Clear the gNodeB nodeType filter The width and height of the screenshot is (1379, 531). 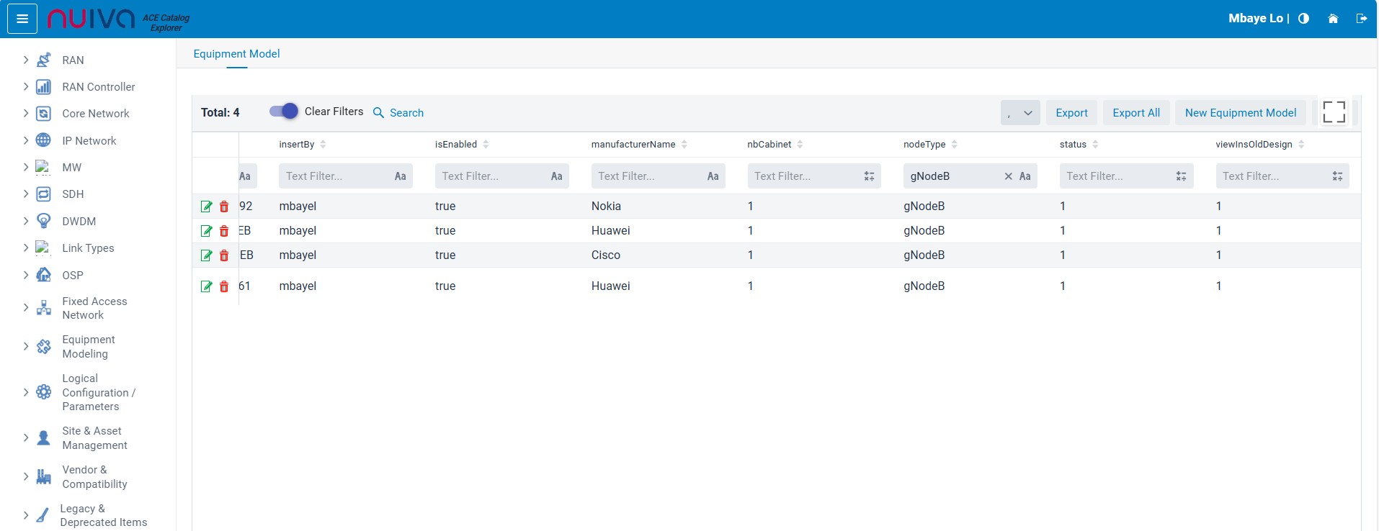point(1008,176)
